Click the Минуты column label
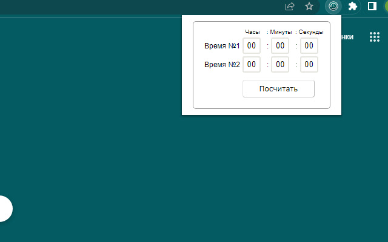This screenshot has width=388, height=242. pos(281,32)
